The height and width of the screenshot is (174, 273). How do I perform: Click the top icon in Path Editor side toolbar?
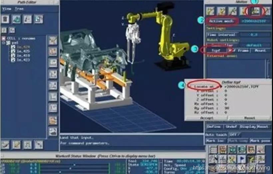53,41
